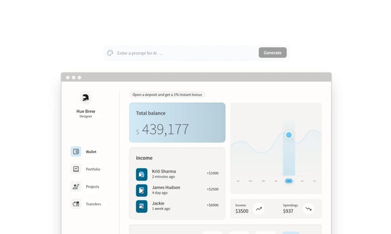Click James Hudson's income entry icon
391x234 pixels.
pos(142,190)
